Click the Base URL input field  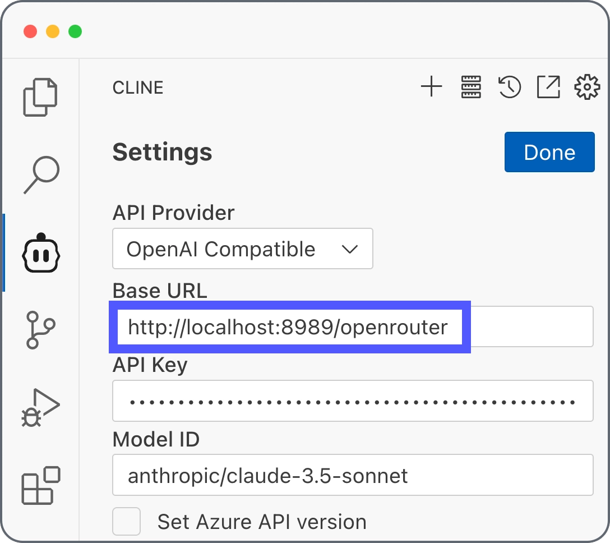click(x=353, y=326)
